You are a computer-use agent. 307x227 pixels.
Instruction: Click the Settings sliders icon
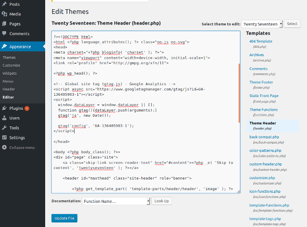[4, 137]
